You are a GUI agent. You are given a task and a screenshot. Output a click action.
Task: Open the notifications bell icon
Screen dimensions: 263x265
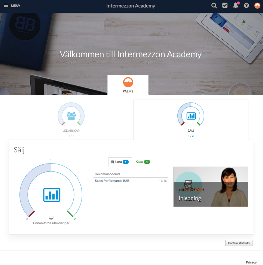236,5
